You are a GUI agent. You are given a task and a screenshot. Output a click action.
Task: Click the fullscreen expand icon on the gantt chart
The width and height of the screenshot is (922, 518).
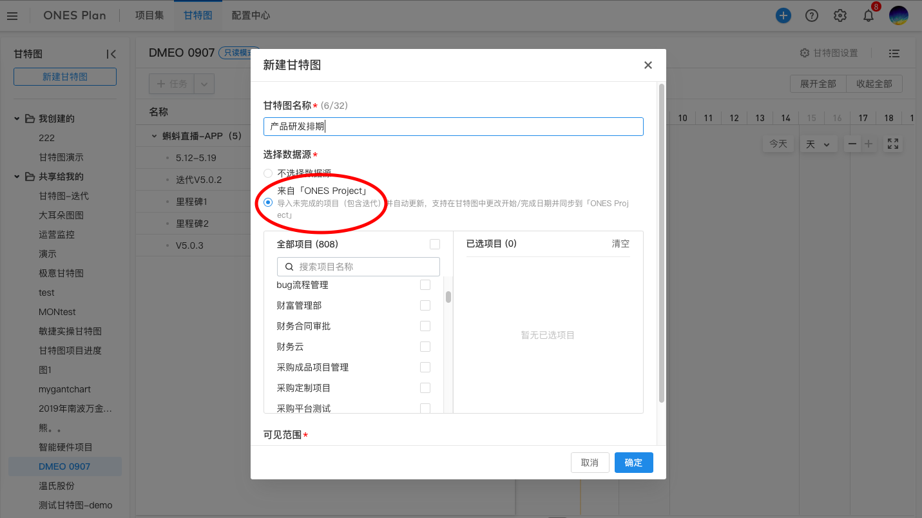pos(893,144)
